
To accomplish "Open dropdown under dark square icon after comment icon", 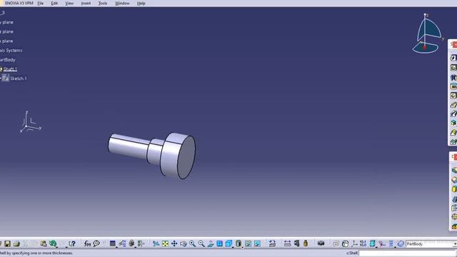I will tap(116, 247).
